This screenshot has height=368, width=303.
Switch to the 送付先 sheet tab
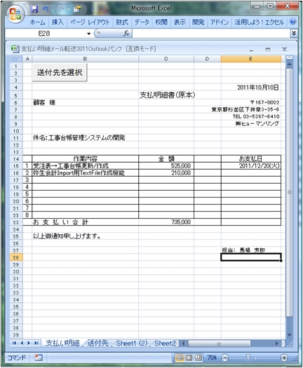[97, 343]
